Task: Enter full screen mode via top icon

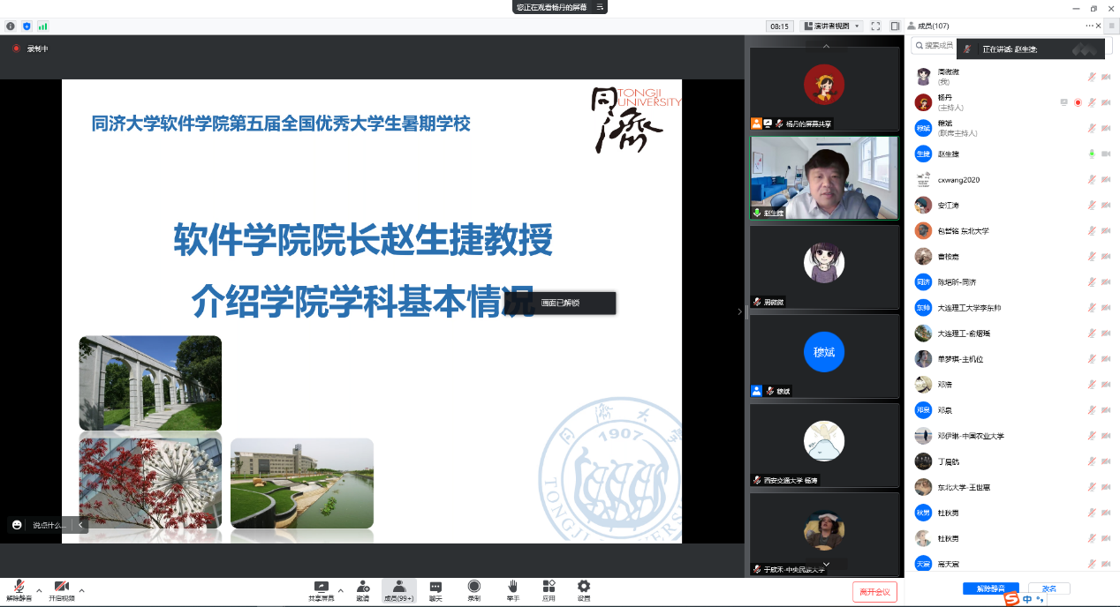Action: [x=875, y=26]
